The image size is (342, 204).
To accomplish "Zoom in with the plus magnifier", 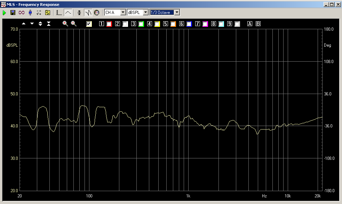I will pyautogui.click(x=65, y=24).
